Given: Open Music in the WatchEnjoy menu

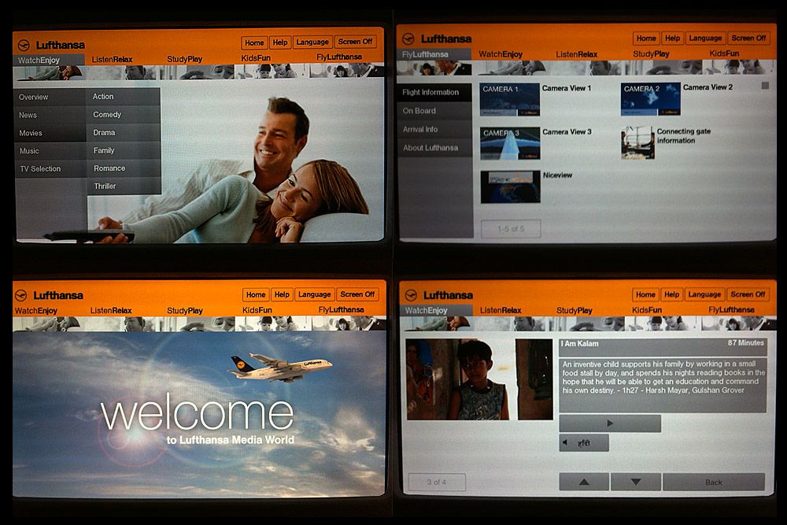Looking at the screenshot, I should (50, 150).
